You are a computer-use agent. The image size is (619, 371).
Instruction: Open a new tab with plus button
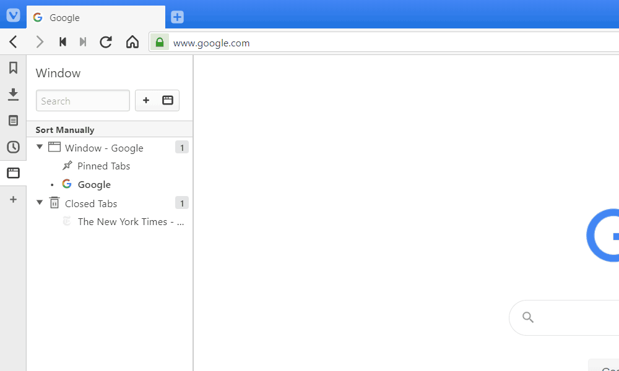tap(177, 17)
